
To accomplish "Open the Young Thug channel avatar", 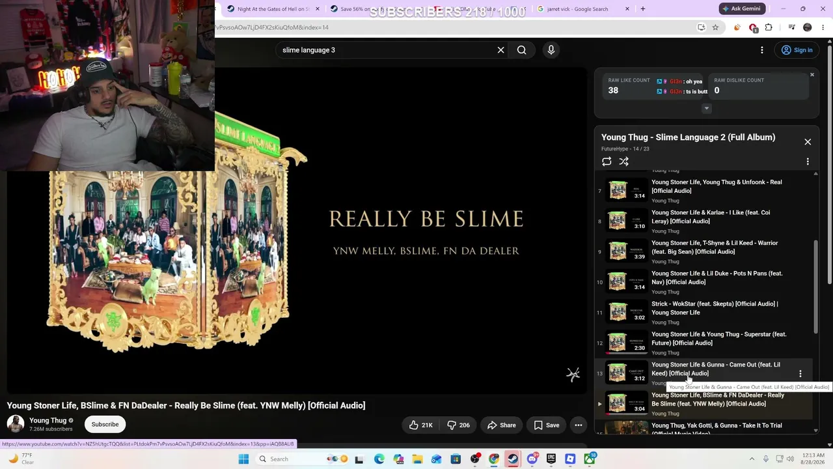I will [x=16, y=424].
